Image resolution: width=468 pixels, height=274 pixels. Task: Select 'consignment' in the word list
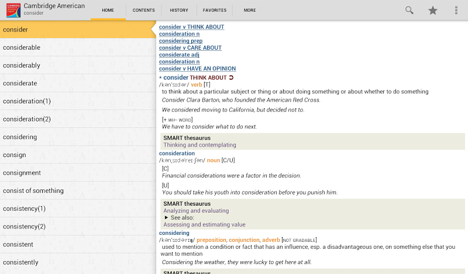78,172
